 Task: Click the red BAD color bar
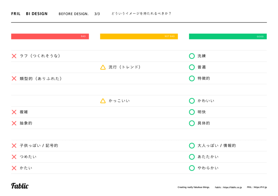50,36
